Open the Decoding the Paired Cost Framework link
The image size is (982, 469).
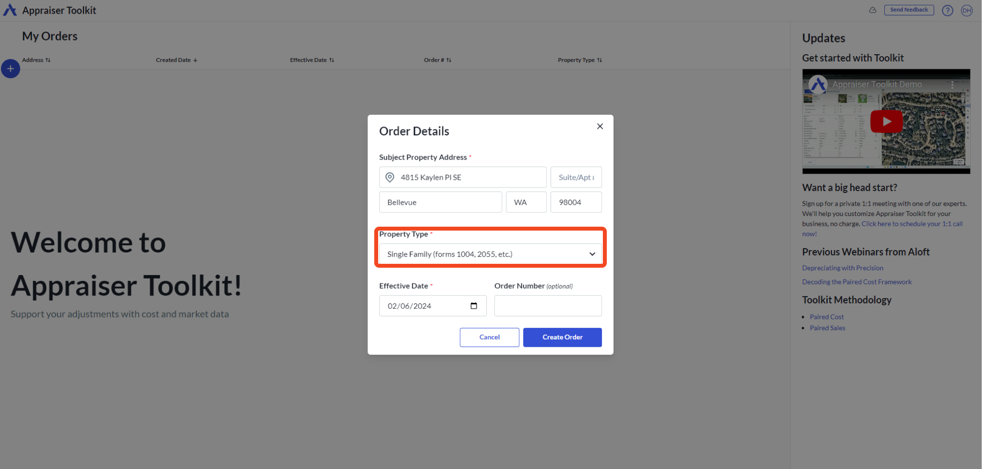tap(856, 282)
